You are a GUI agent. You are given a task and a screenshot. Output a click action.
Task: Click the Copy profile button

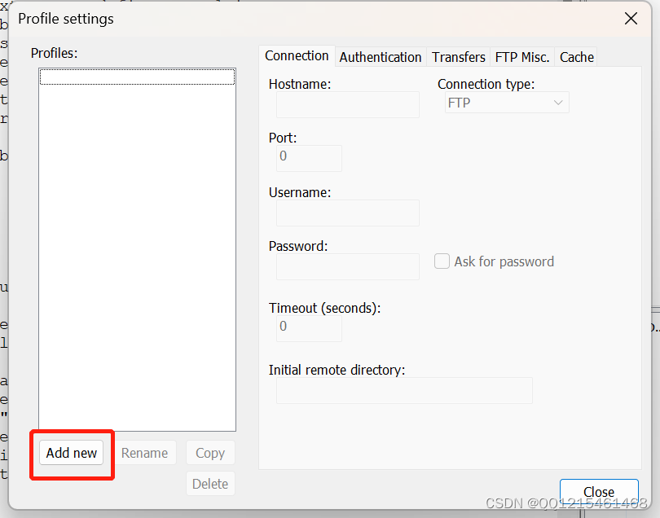click(x=210, y=453)
